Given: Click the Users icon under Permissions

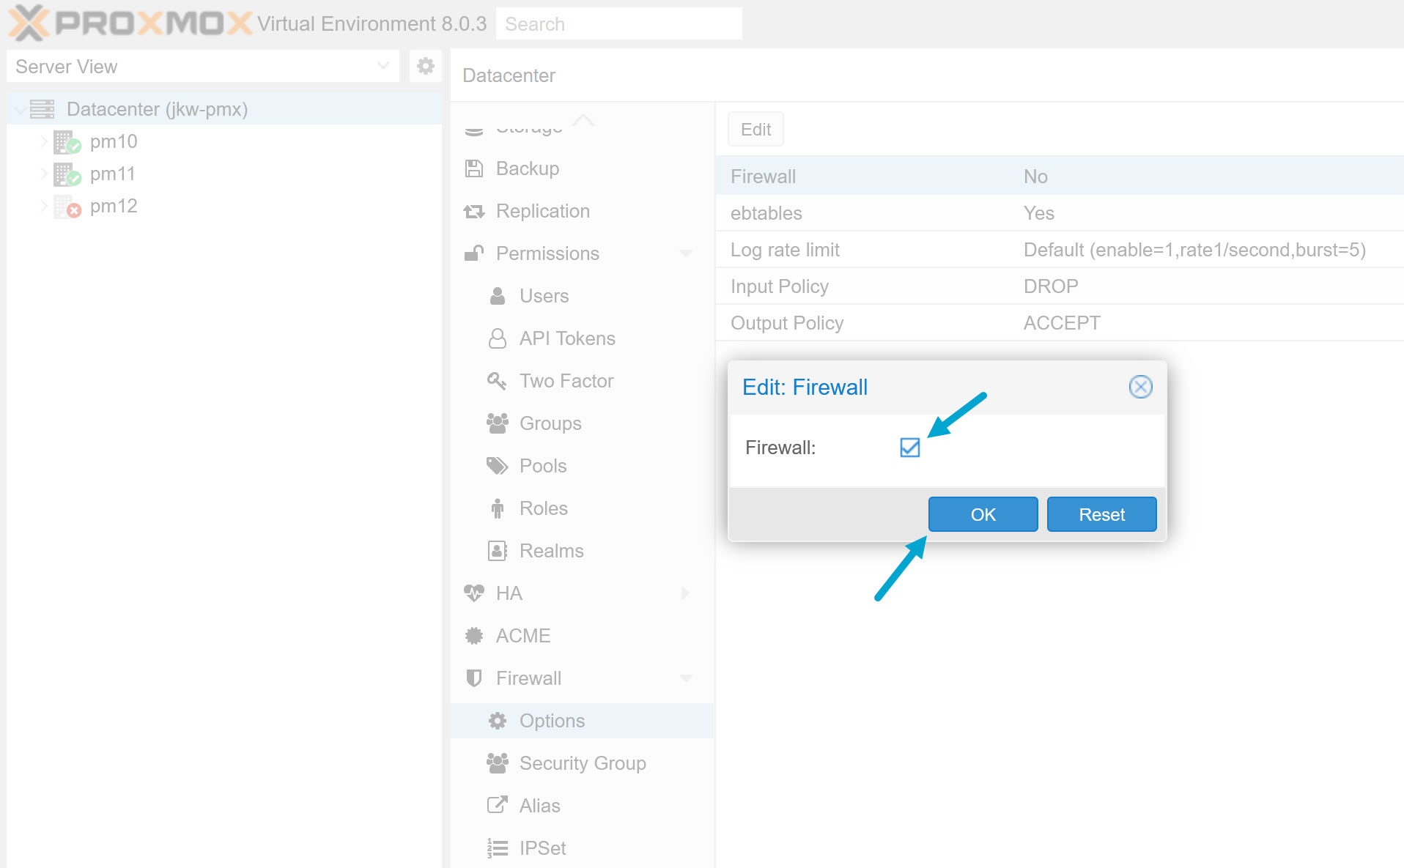Looking at the screenshot, I should 498,296.
